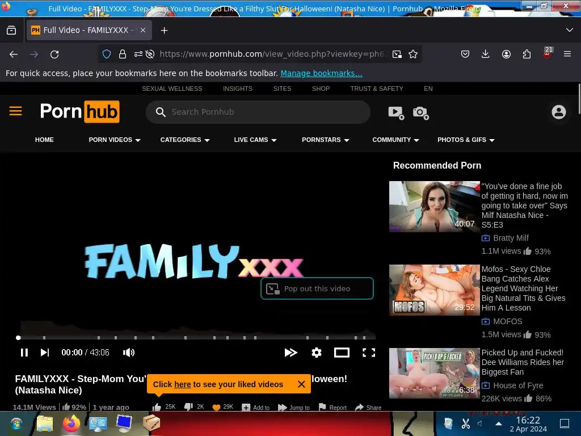Click the fast-forward double arrow in player

[x=291, y=353]
